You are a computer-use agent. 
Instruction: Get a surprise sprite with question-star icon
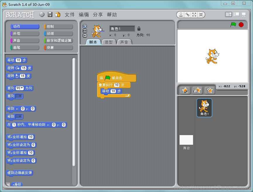click(x=209, y=90)
